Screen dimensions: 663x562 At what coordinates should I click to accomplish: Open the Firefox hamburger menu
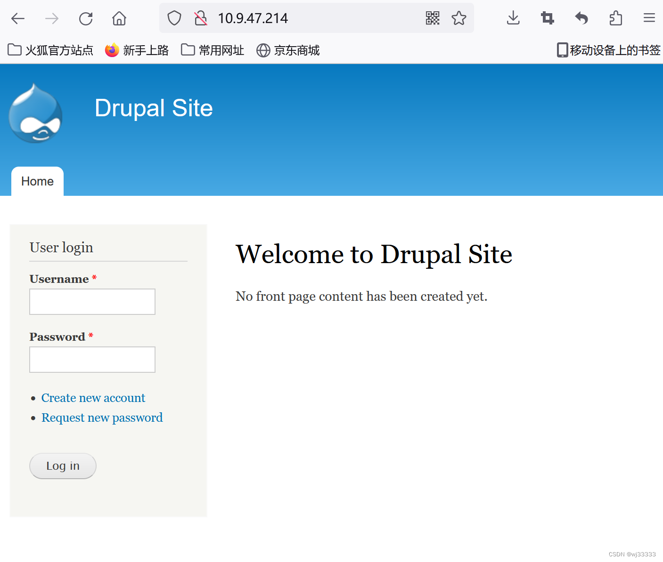pos(649,18)
